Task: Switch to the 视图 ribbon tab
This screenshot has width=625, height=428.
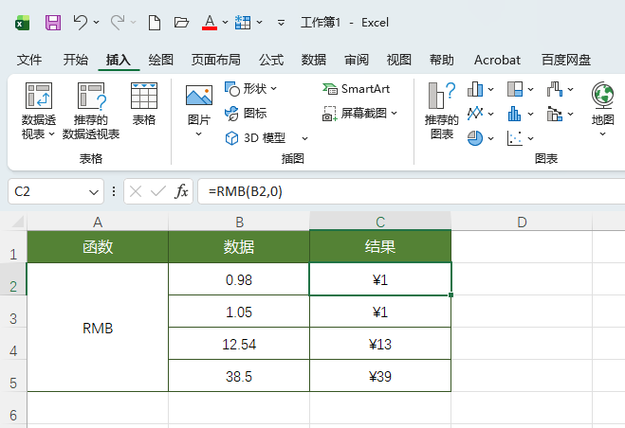Action: click(x=399, y=60)
